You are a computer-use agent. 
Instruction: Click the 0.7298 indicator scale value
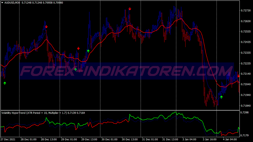click(244, 113)
